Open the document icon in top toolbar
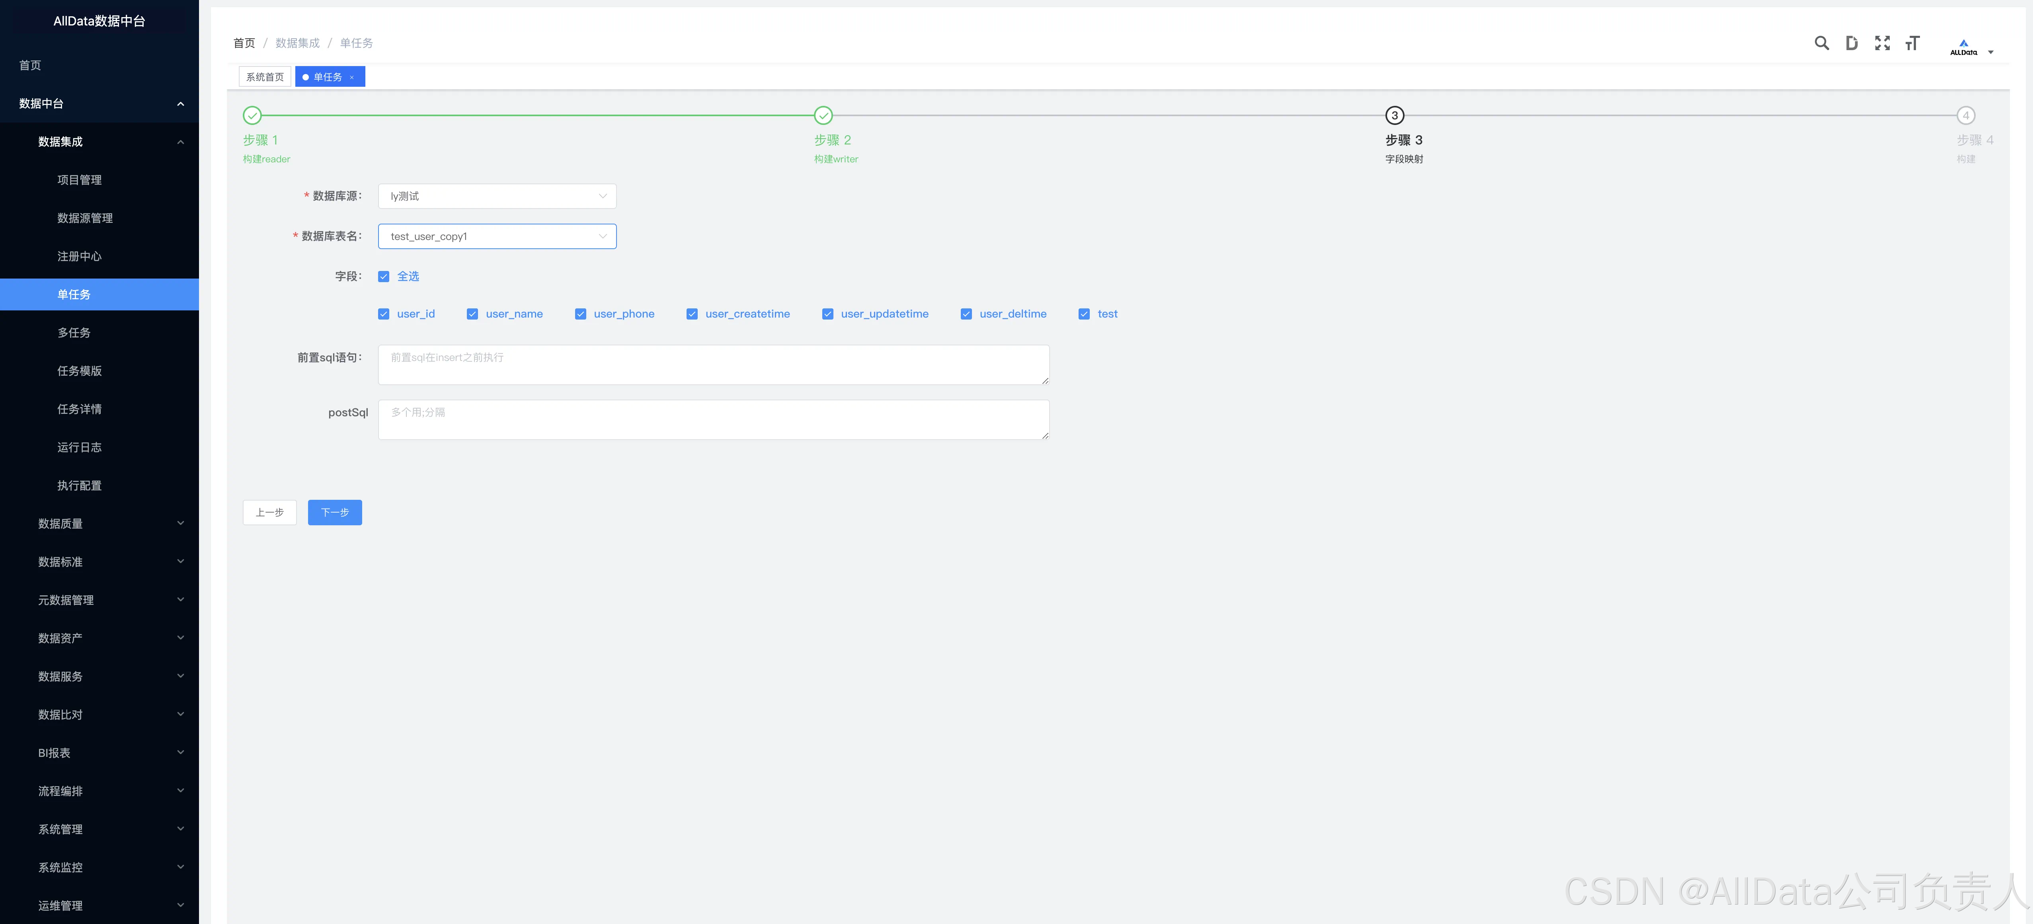2033x924 pixels. click(x=1851, y=43)
